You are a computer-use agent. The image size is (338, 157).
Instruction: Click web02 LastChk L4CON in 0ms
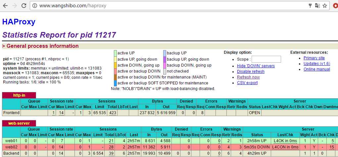pyautogui.click(x=285, y=147)
